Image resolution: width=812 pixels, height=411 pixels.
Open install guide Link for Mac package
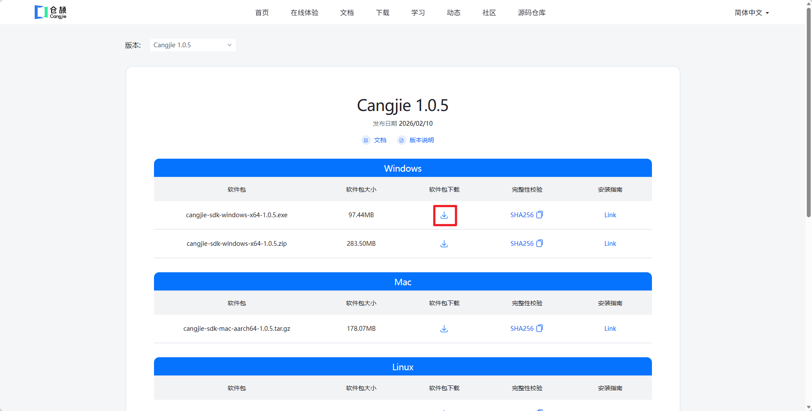point(610,329)
